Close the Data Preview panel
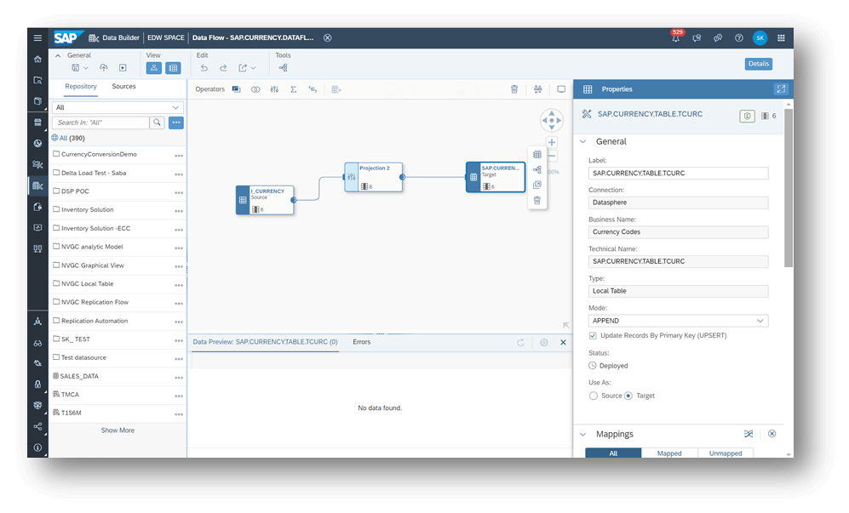849x513 pixels. (563, 343)
